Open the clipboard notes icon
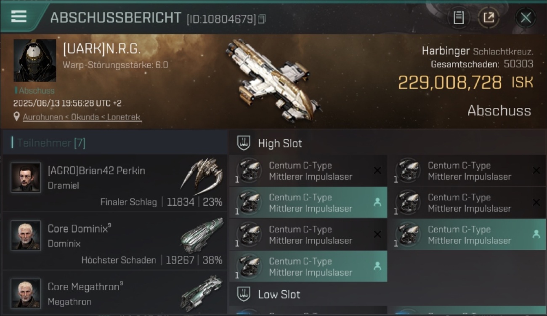547x316 pixels. tap(459, 18)
